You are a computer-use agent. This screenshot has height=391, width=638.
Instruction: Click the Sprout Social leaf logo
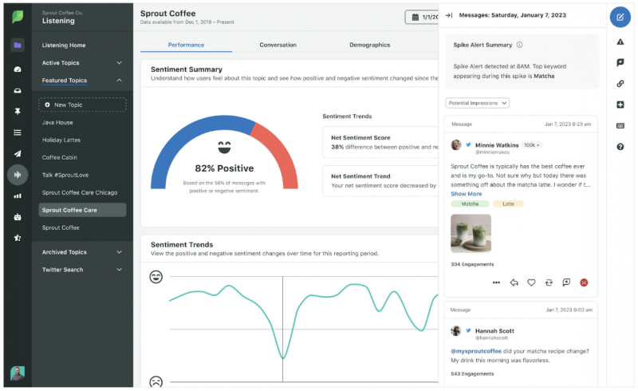18,17
